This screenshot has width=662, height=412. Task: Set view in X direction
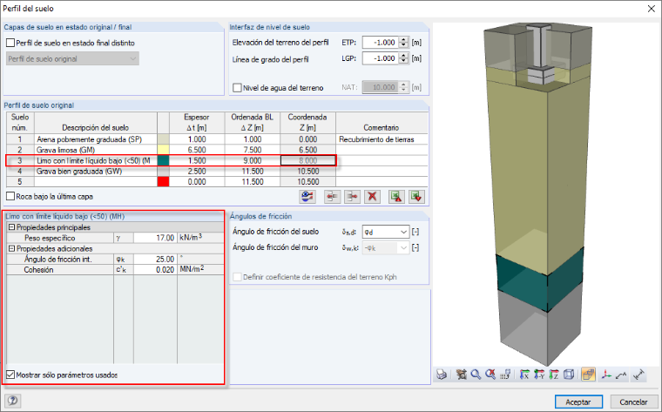point(524,375)
